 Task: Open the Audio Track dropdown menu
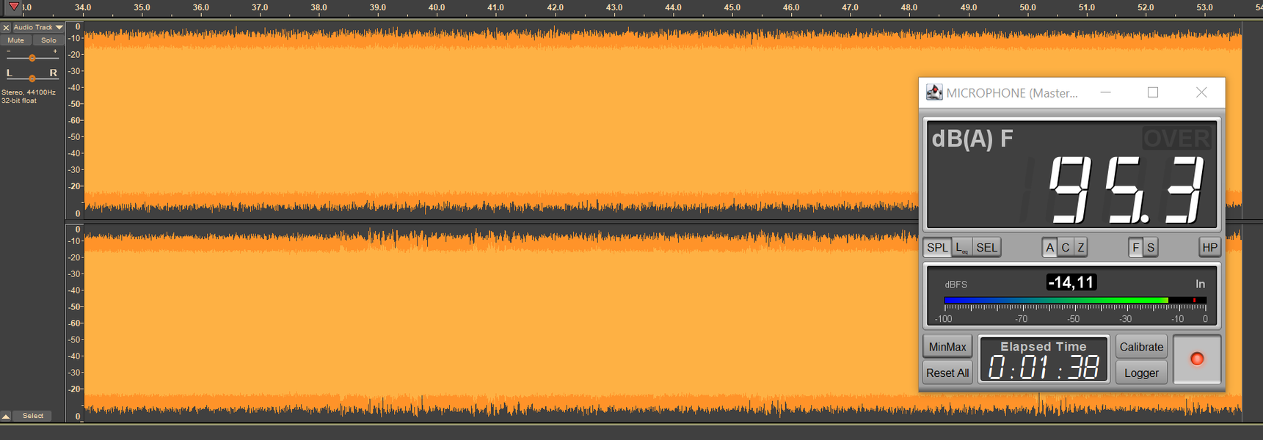click(x=37, y=28)
